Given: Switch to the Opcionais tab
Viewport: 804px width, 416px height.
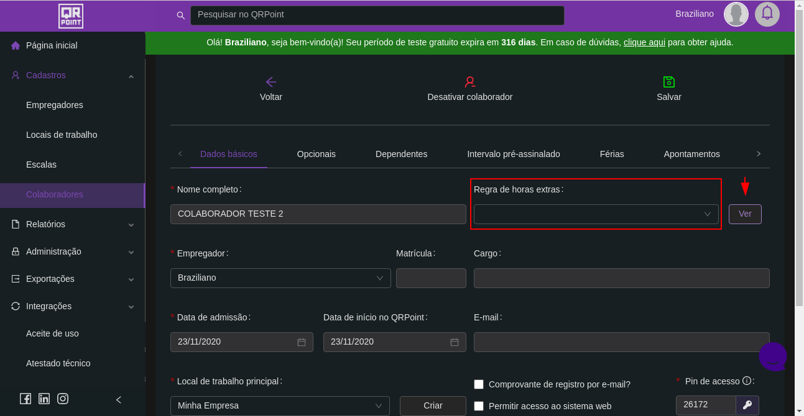Looking at the screenshot, I should (x=316, y=154).
